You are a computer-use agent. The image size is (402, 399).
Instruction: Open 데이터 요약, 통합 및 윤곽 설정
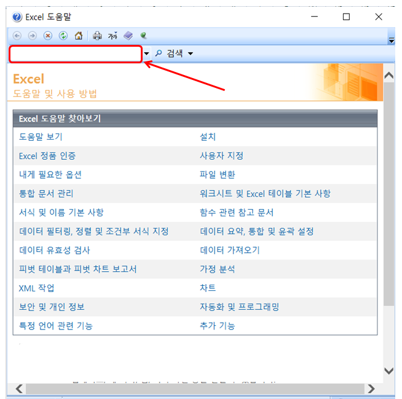pos(257,231)
